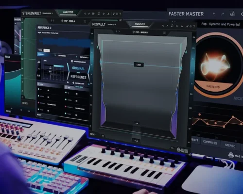Open the MixVault preset hamburger menu
This screenshot has height=194, width=243.
[x=164, y=33]
